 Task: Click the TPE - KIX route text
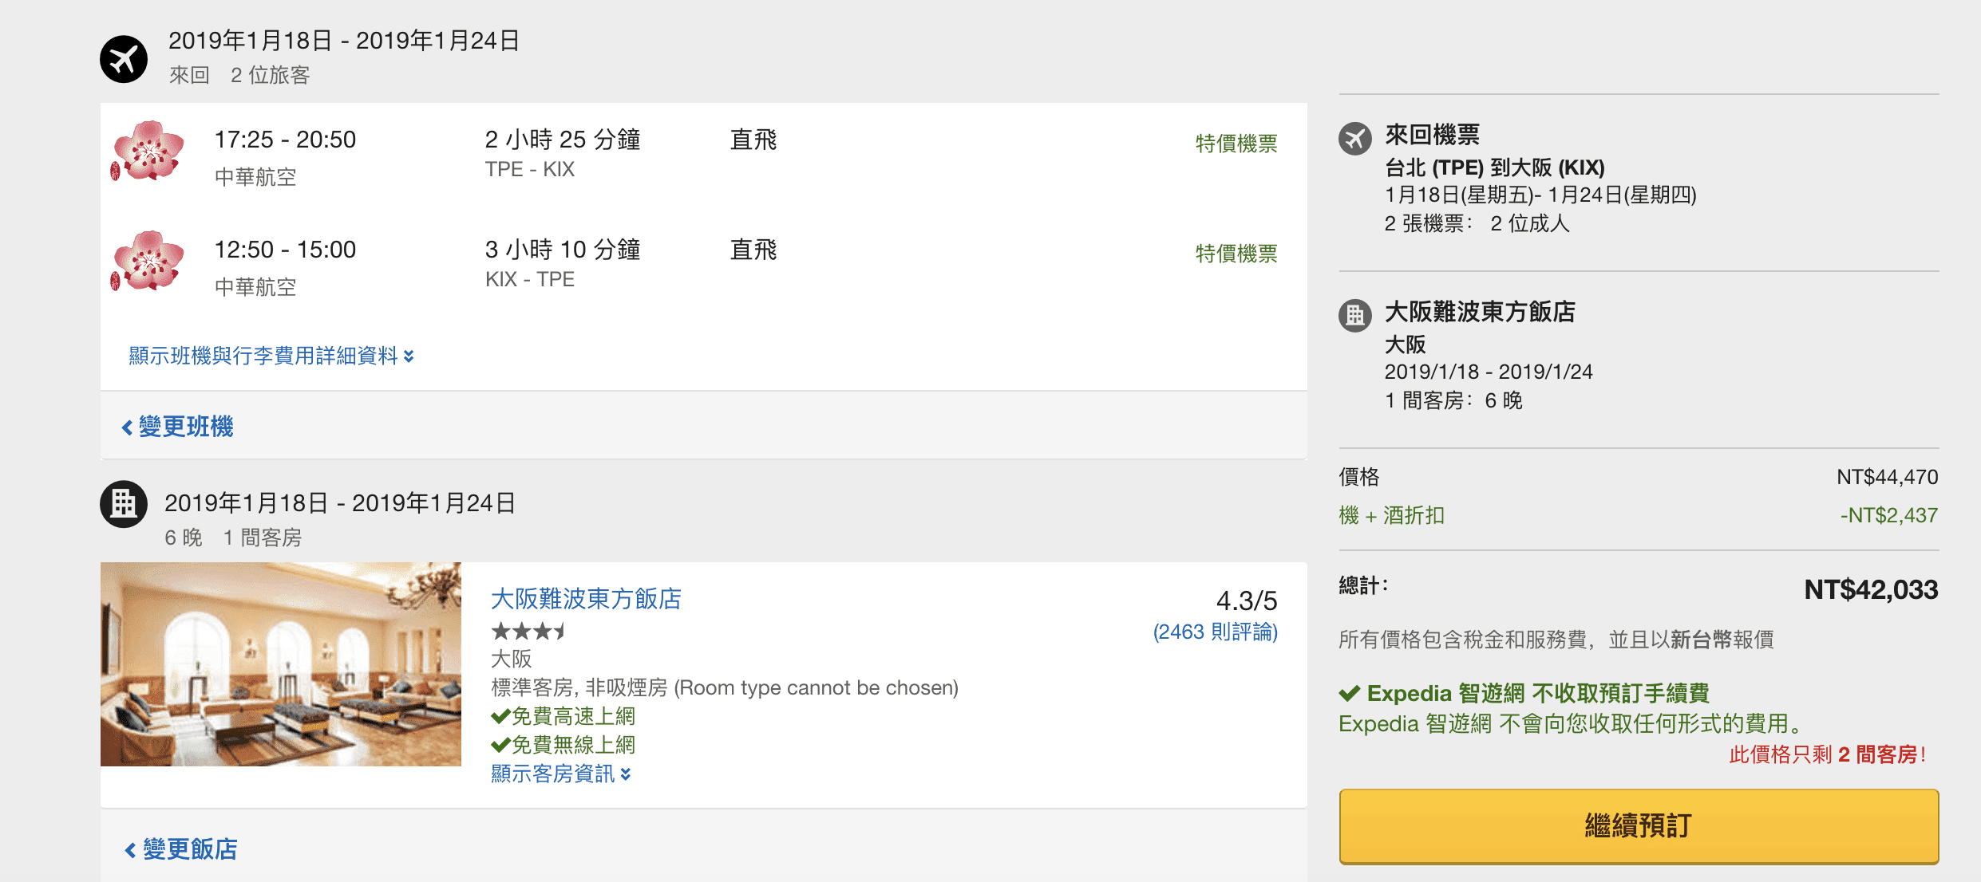pos(530,169)
